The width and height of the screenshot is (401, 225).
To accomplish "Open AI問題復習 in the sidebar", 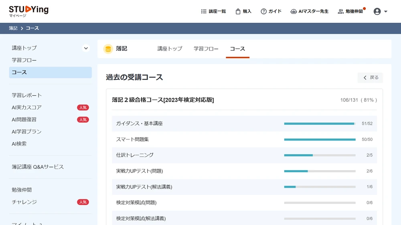I will pos(24,120).
